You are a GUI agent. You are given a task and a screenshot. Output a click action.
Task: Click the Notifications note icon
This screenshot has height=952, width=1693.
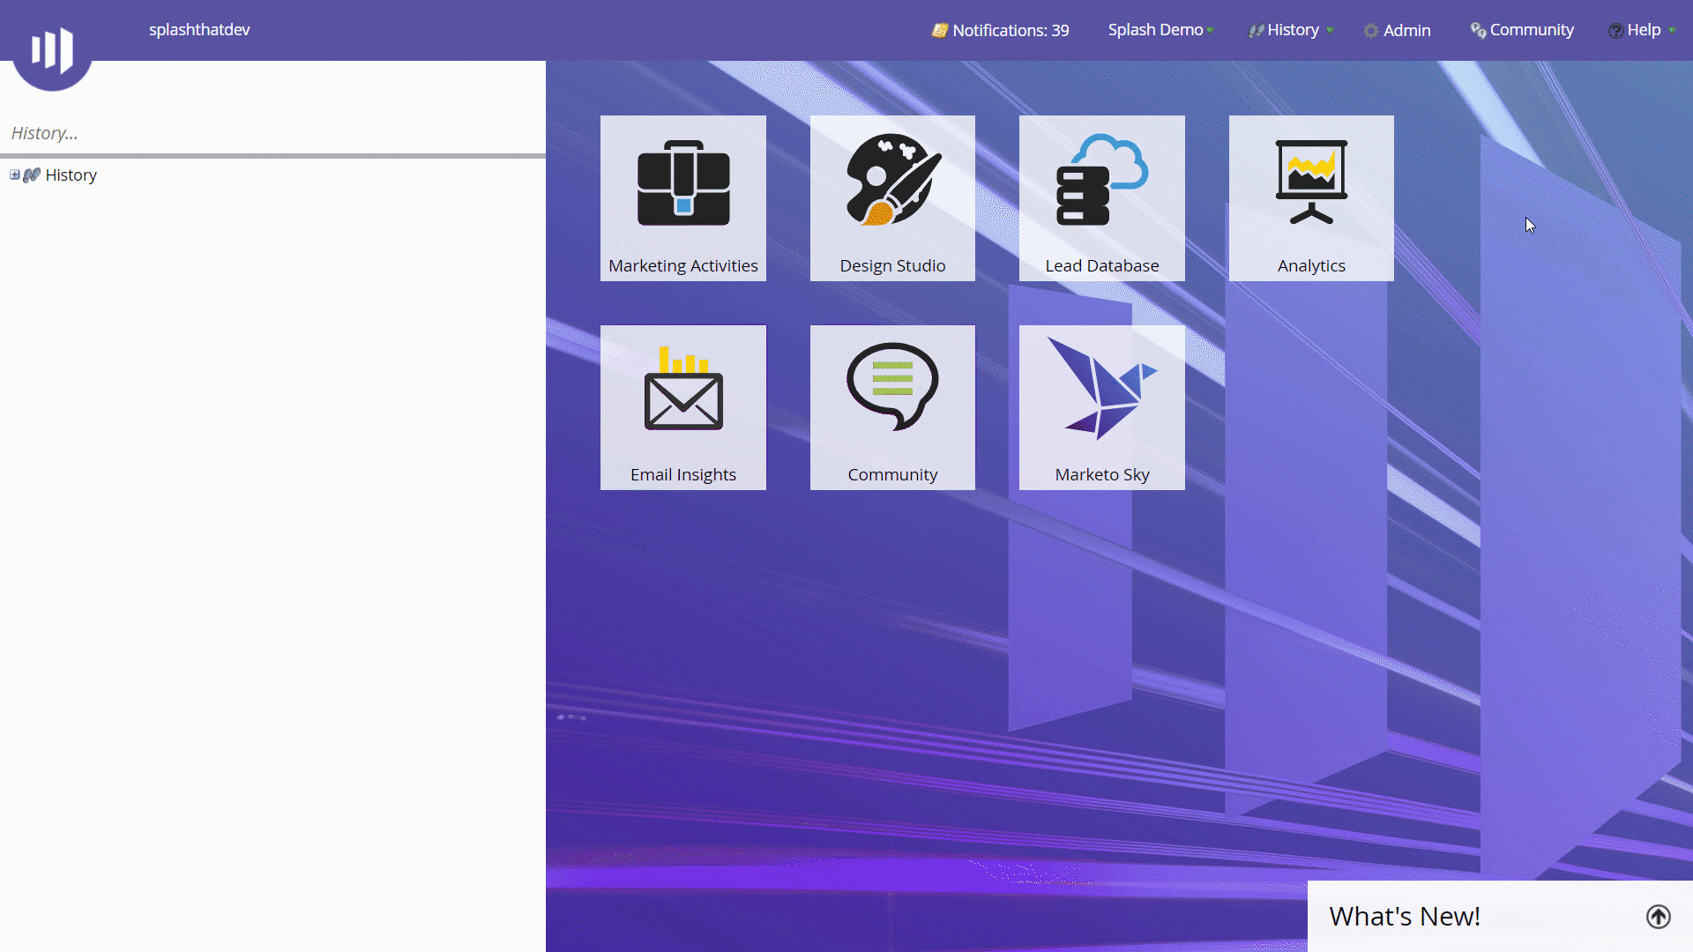[940, 30]
